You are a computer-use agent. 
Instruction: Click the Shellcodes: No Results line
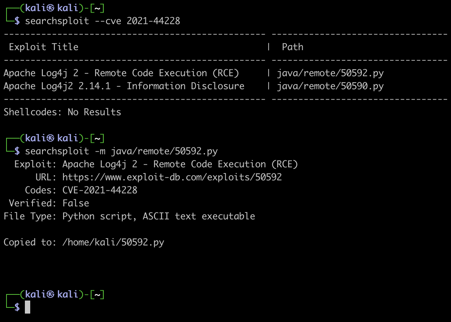tap(62, 112)
